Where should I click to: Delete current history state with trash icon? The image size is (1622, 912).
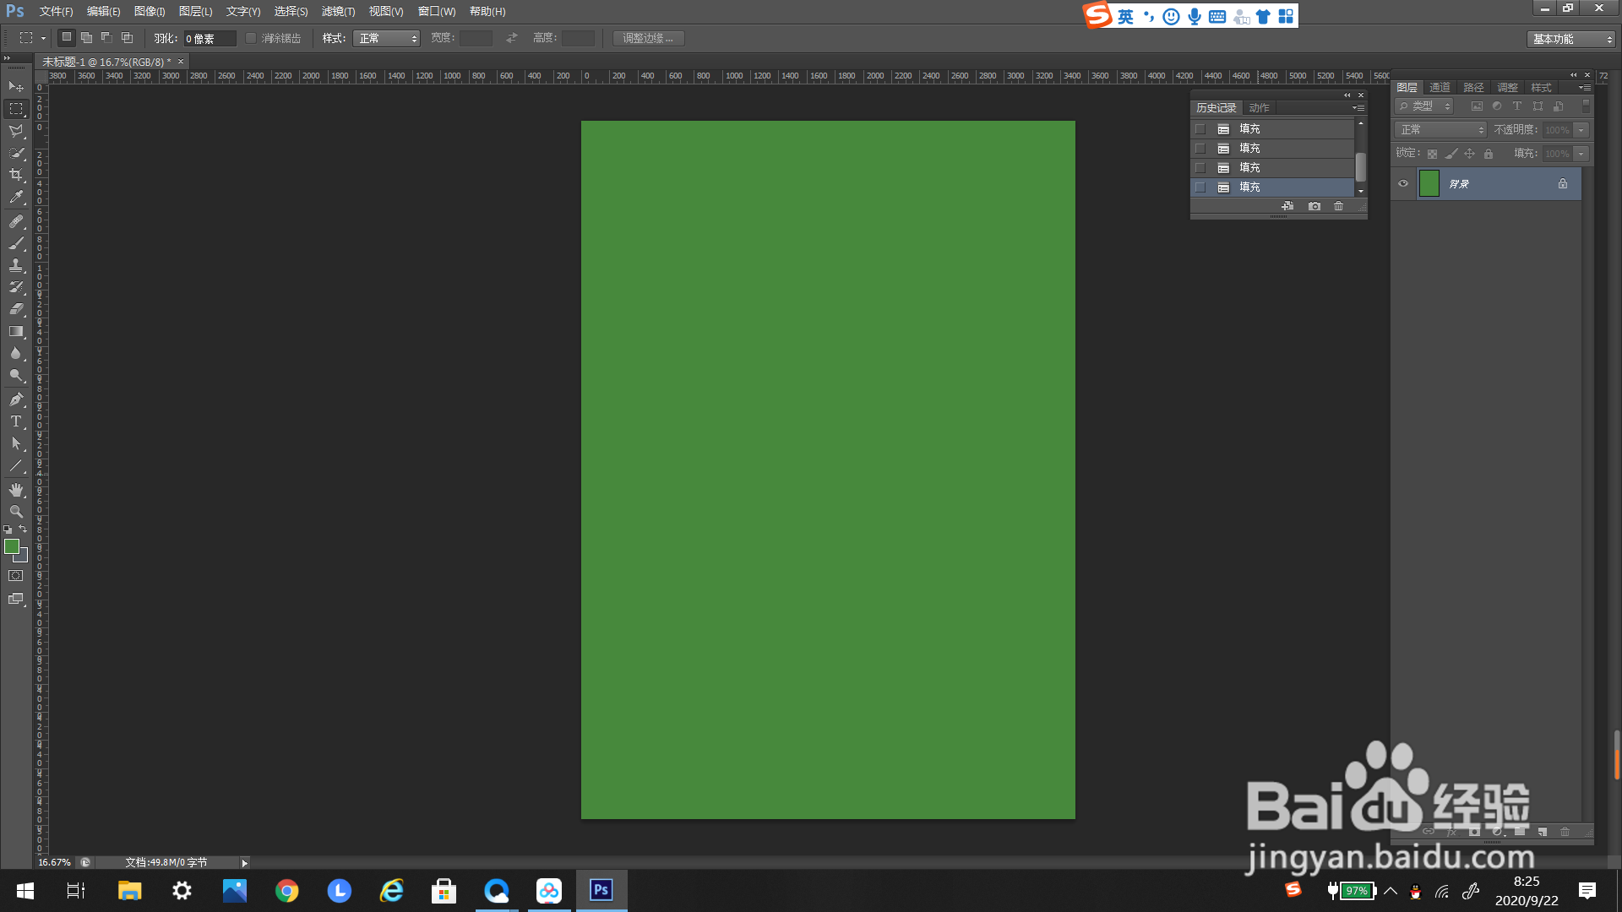tap(1338, 206)
